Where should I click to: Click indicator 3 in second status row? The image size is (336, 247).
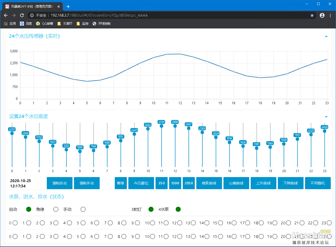click(56, 236)
